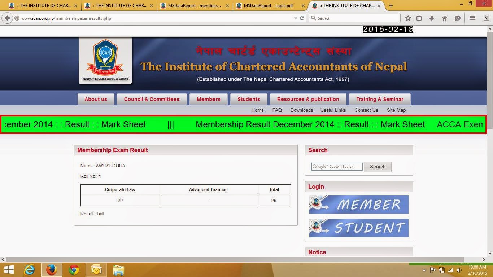
Task: Click the ICAN emblem logo in header
Action: (105, 60)
